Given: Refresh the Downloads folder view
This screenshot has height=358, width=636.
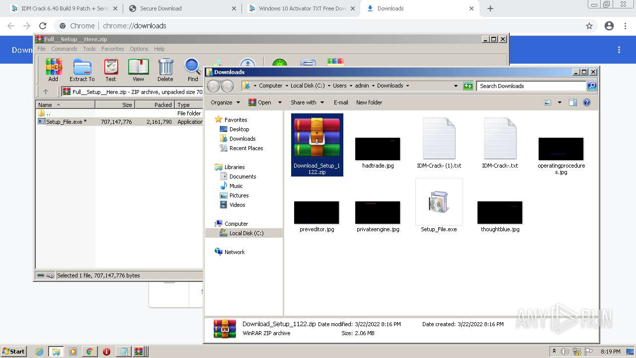Looking at the screenshot, I should (x=468, y=86).
